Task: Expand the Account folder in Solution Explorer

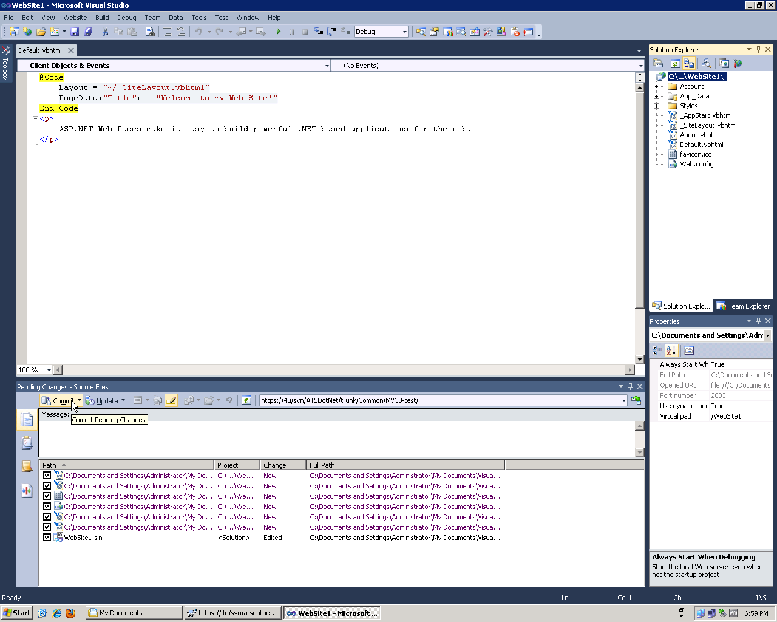Action: pos(656,86)
